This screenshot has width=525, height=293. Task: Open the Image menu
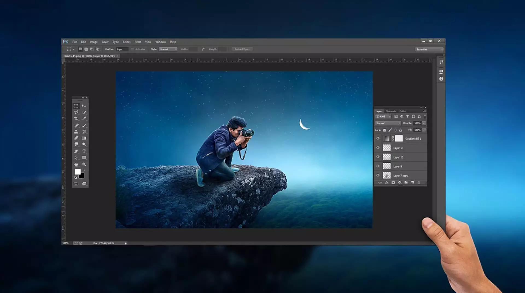pyautogui.click(x=94, y=42)
